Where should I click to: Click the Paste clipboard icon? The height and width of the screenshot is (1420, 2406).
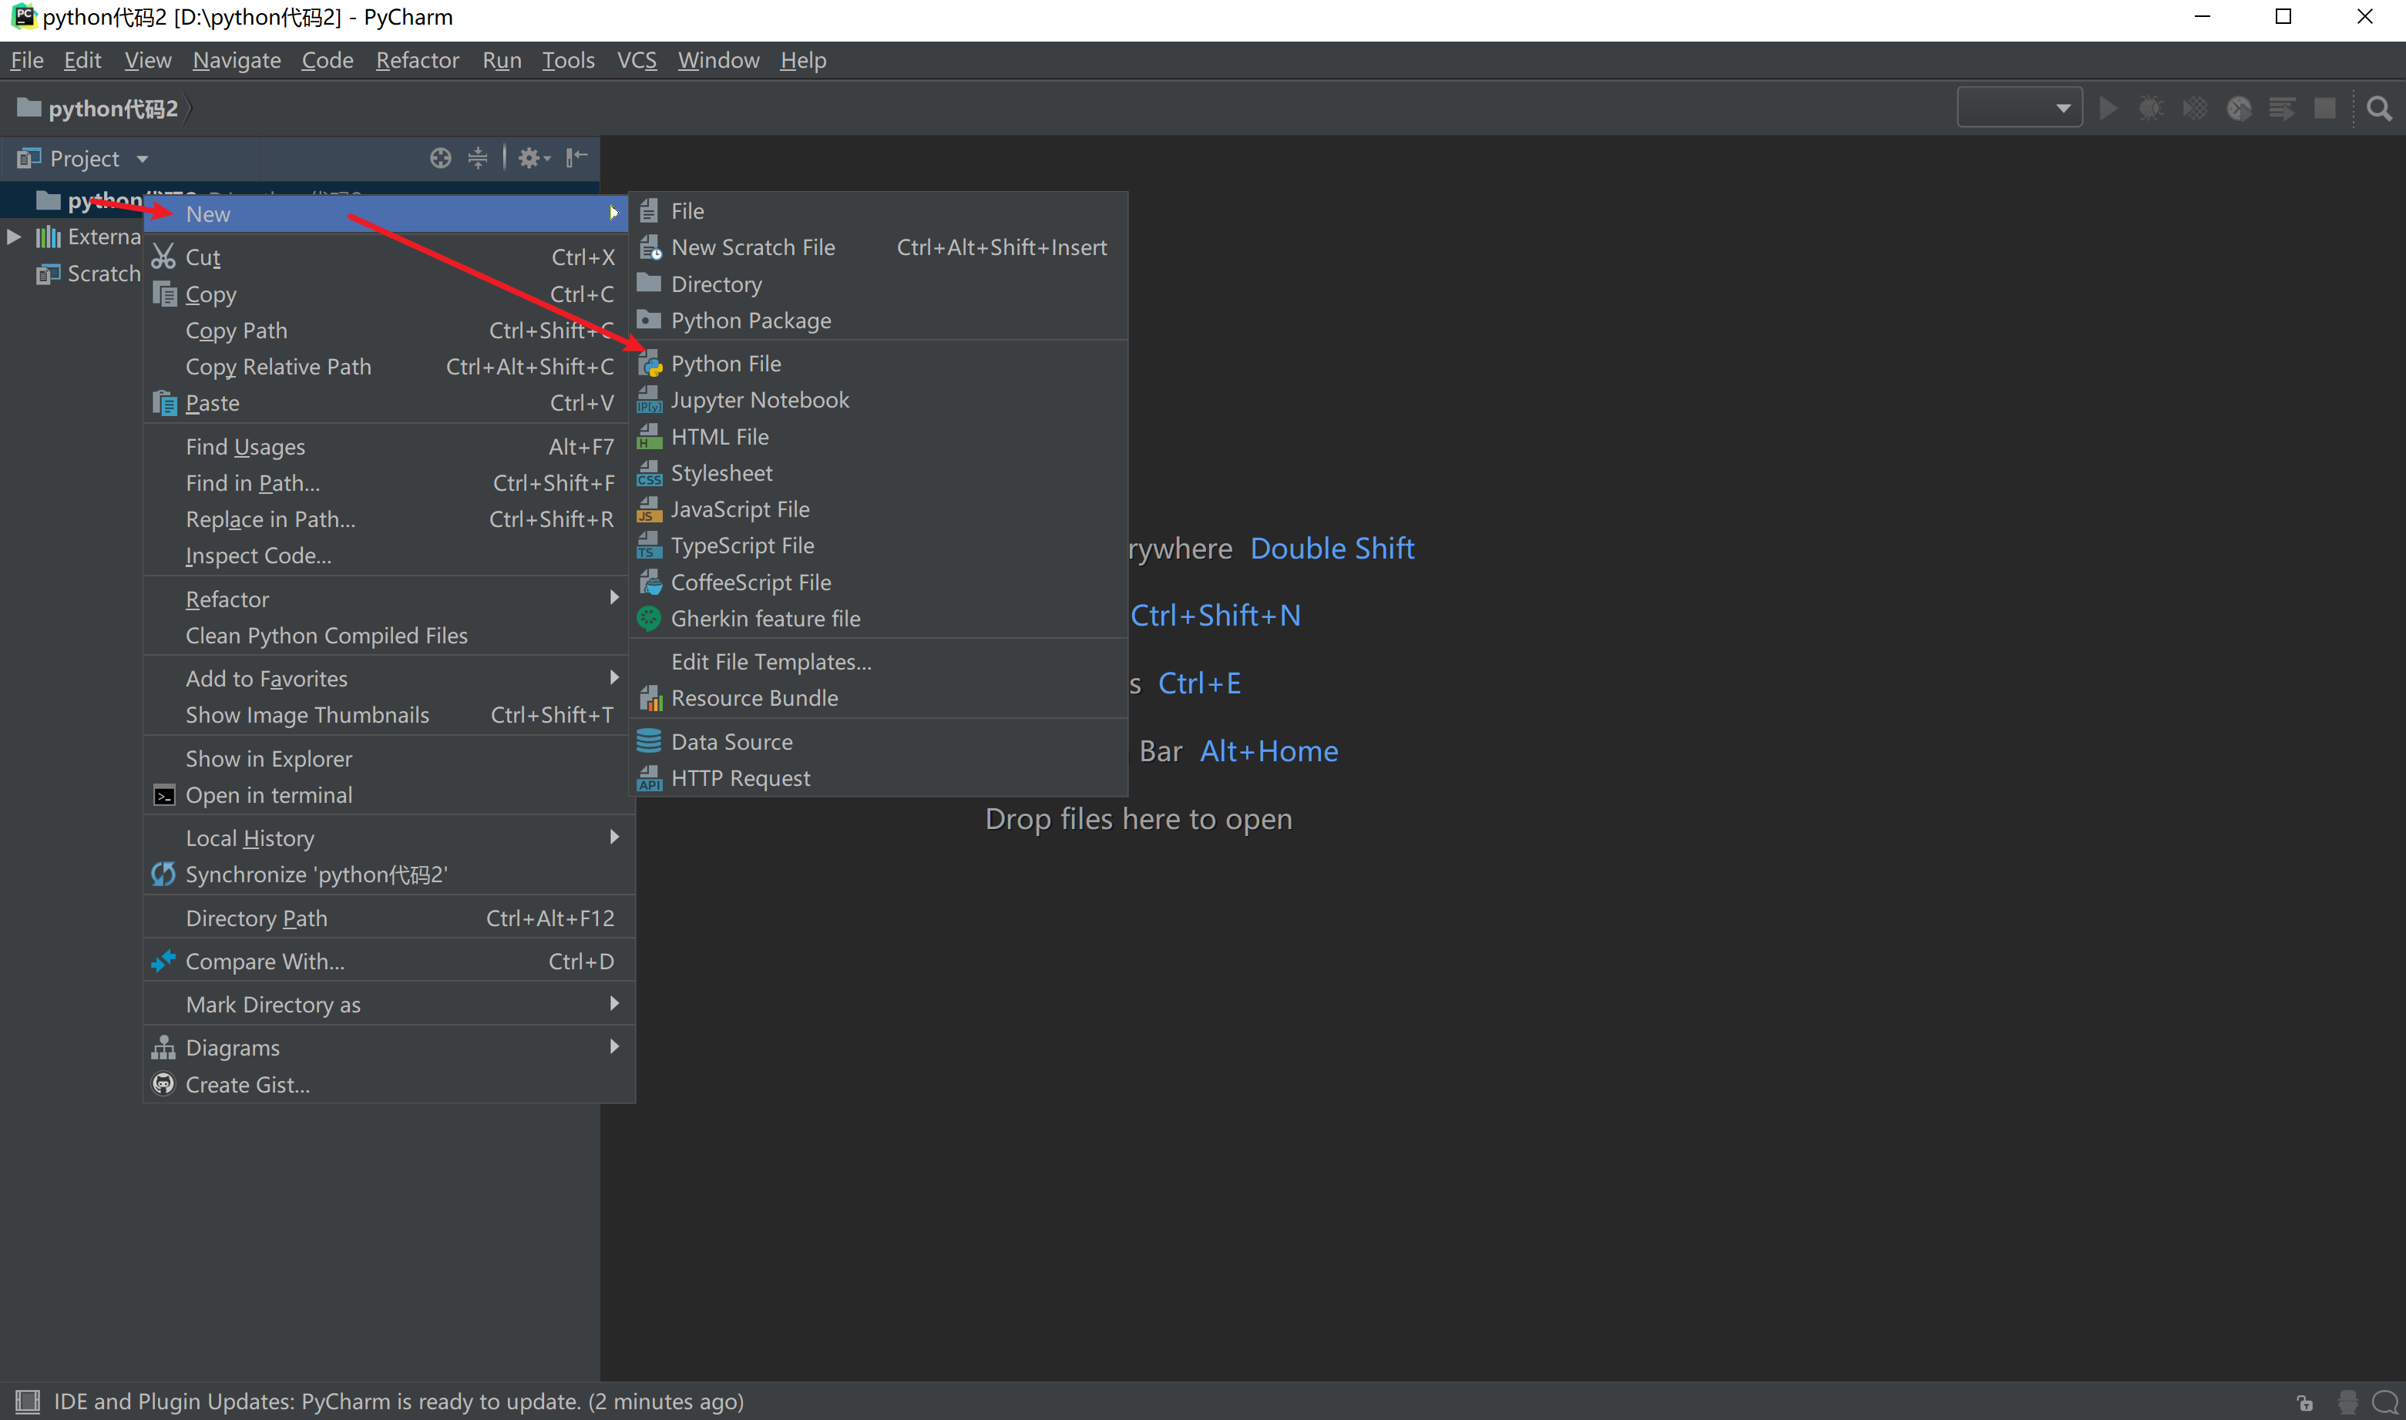(163, 403)
